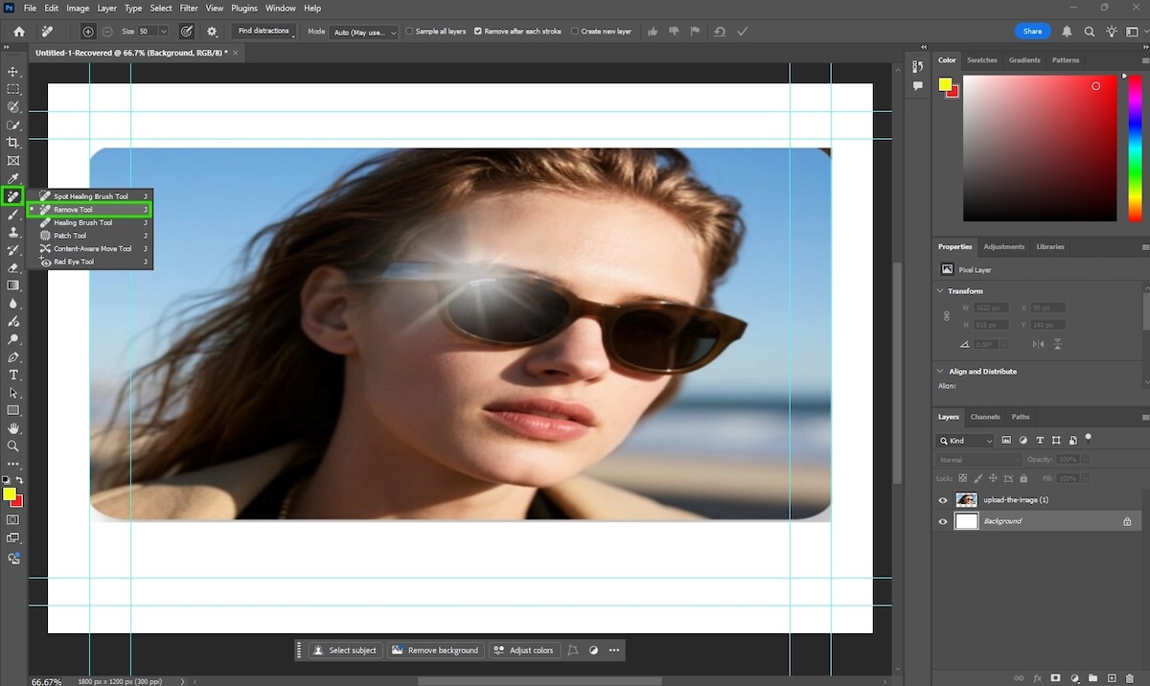Click Remove background button
The image size is (1150, 686).
[435, 650]
